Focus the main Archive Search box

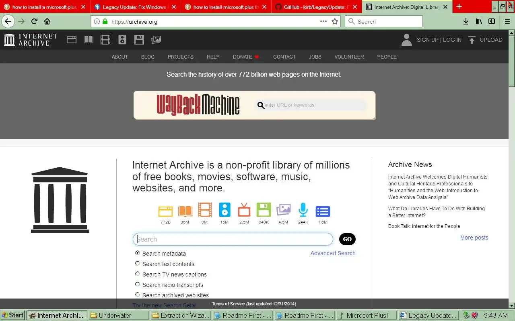(x=233, y=239)
